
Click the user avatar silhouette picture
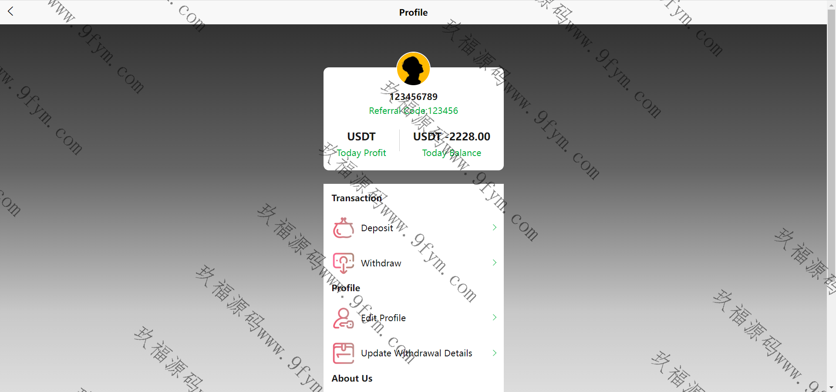coord(413,69)
